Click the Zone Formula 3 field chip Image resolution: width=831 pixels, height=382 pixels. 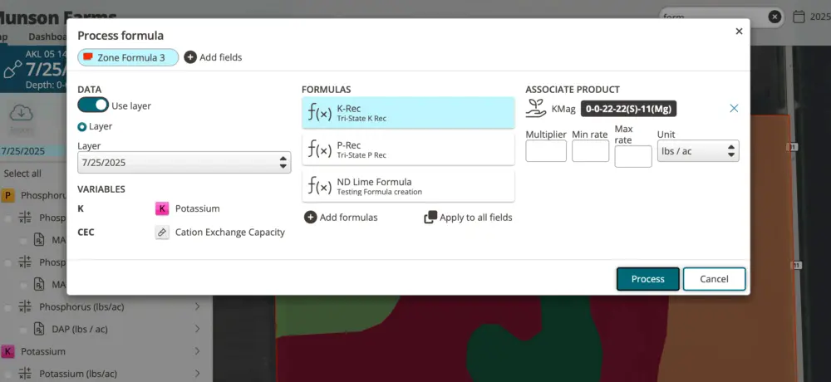pos(128,57)
